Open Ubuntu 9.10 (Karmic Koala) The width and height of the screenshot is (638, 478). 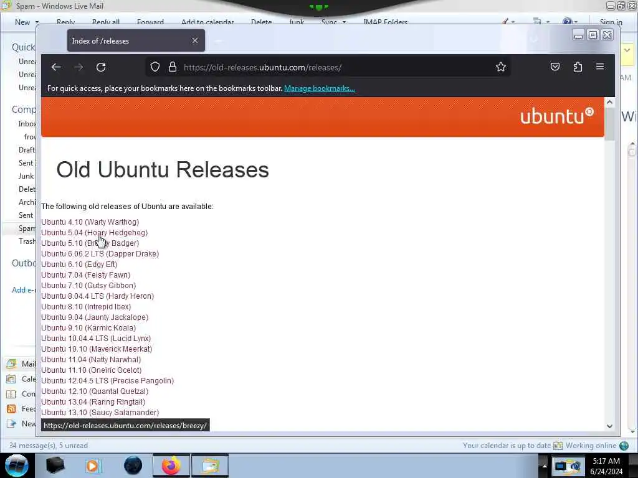pos(88,327)
